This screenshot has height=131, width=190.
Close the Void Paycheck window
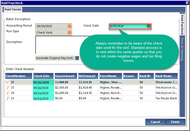187,3
